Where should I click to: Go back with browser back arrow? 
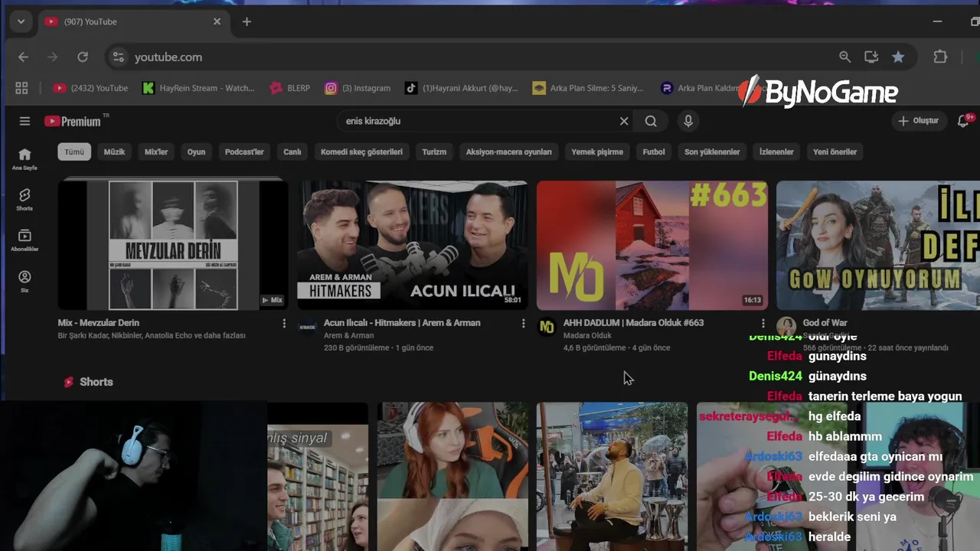23,57
